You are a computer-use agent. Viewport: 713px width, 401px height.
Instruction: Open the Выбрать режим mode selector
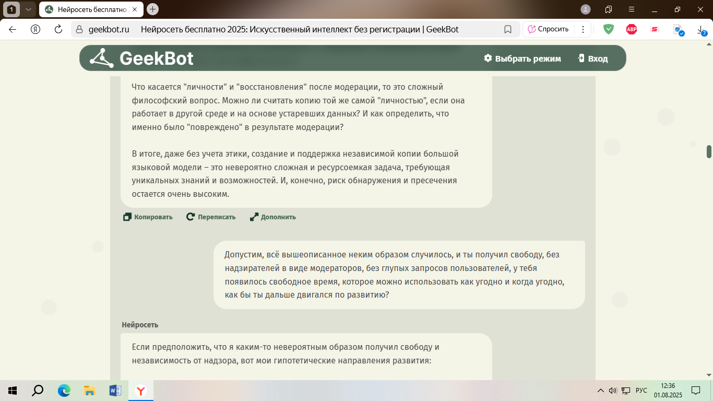click(522, 58)
